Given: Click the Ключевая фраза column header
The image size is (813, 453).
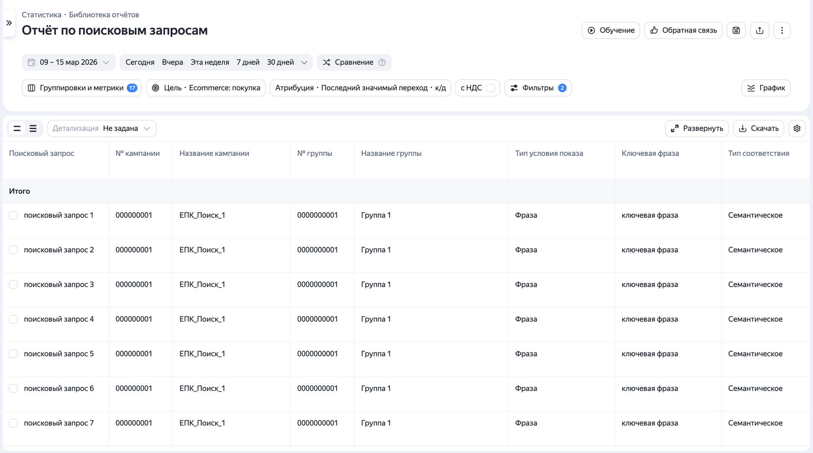Looking at the screenshot, I should click(650, 153).
